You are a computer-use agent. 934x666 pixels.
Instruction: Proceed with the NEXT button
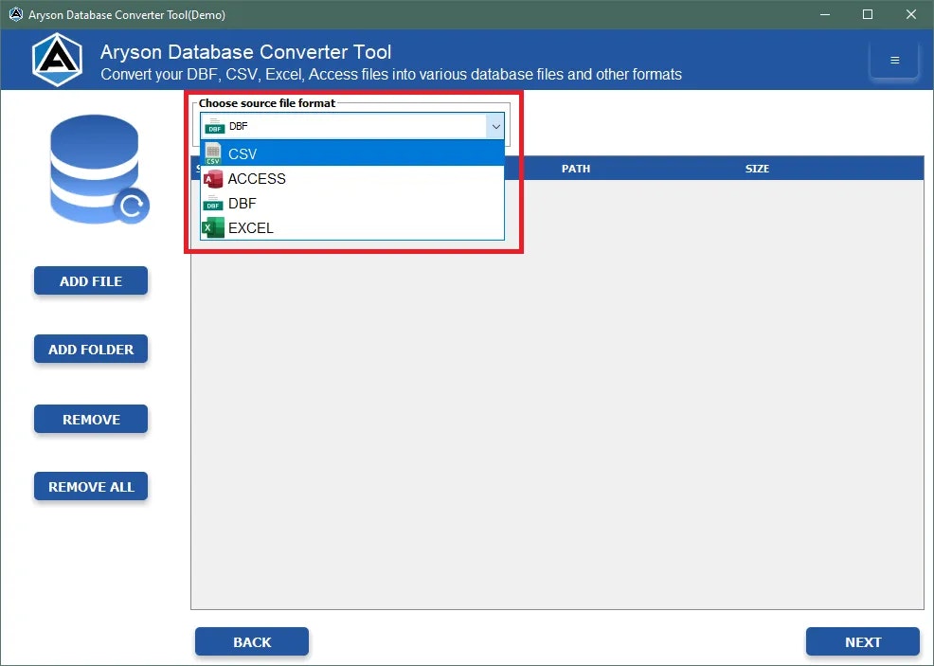click(863, 641)
